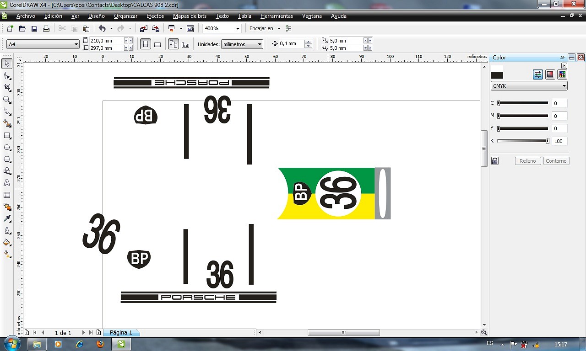Image resolution: width=586 pixels, height=351 pixels.
Task: Click the navigator zoom icon at canvas corner
Action: click(x=484, y=333)
